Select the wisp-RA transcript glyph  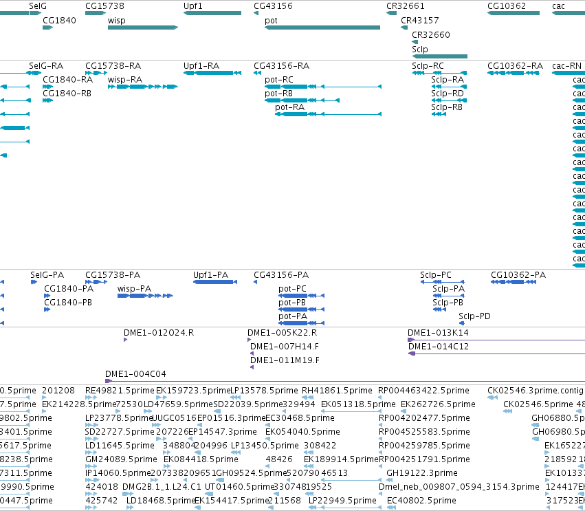pos(143,87)
